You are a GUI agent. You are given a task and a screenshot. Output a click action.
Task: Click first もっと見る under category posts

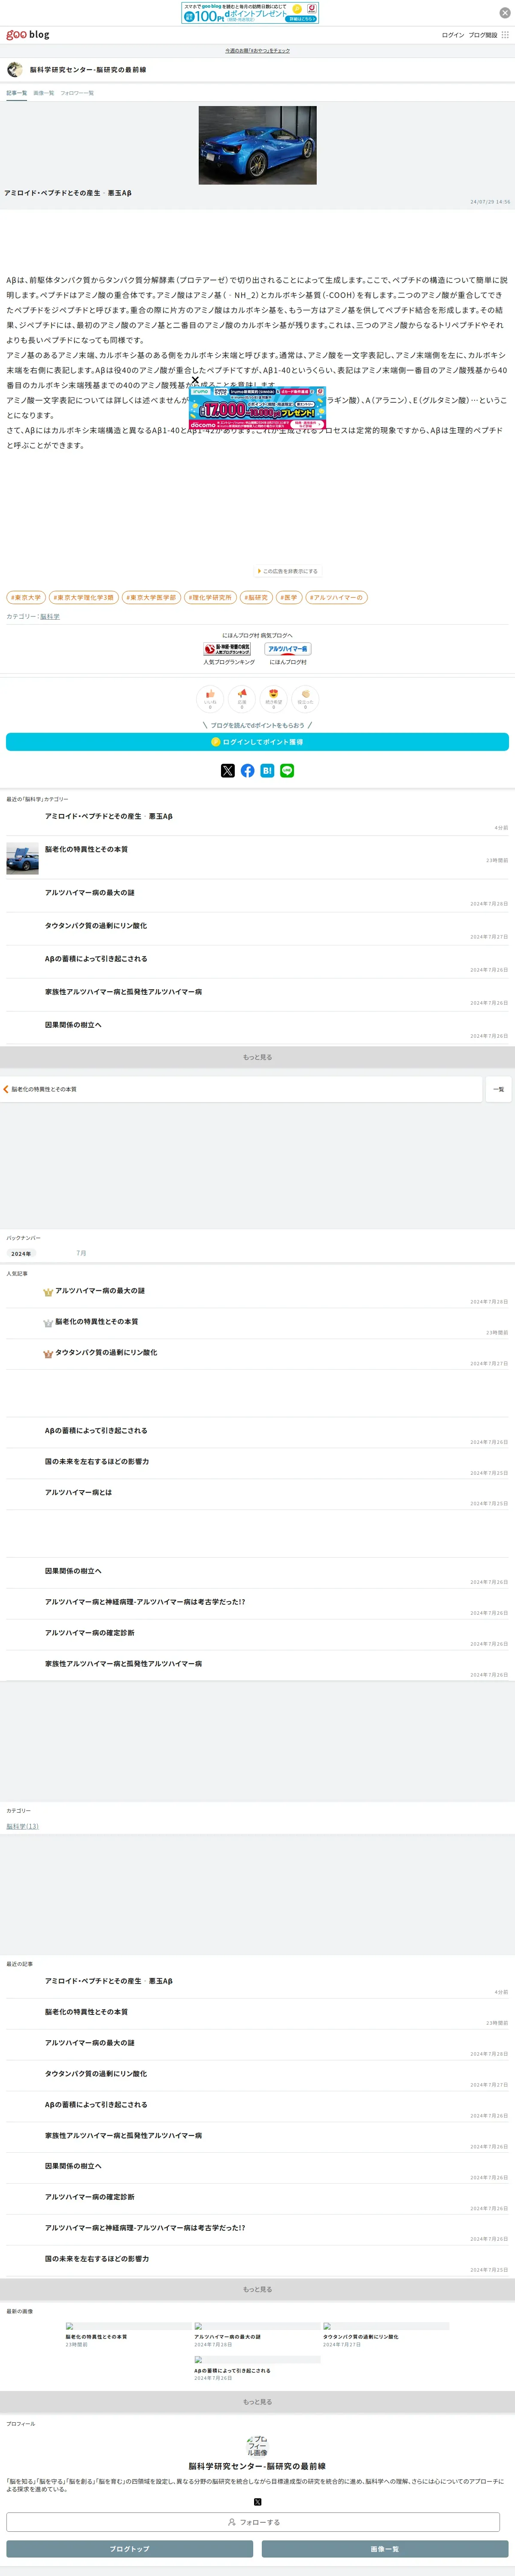point(257,1057)
